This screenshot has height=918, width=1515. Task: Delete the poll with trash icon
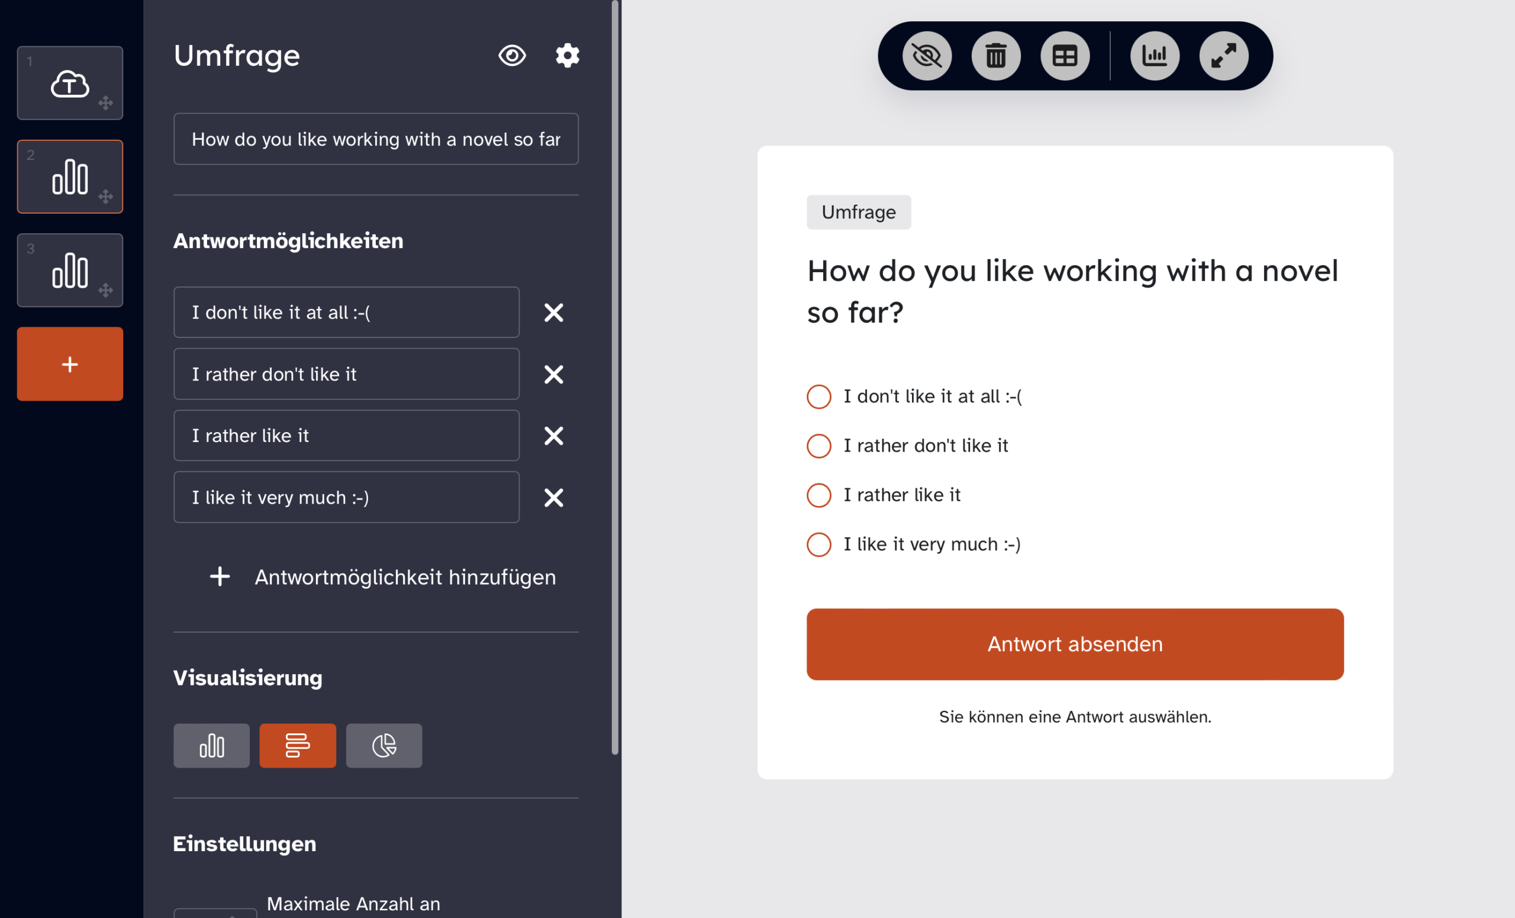tap(995, 56)
